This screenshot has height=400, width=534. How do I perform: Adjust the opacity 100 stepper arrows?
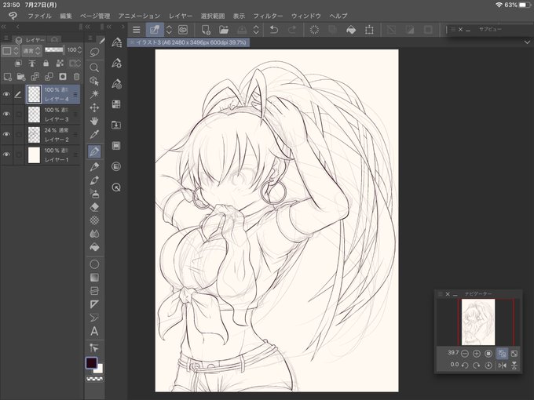click(x=79, y=50)
